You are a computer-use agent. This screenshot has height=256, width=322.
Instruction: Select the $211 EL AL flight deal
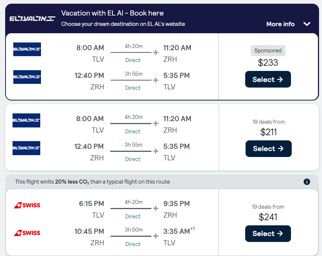point(268,149)
